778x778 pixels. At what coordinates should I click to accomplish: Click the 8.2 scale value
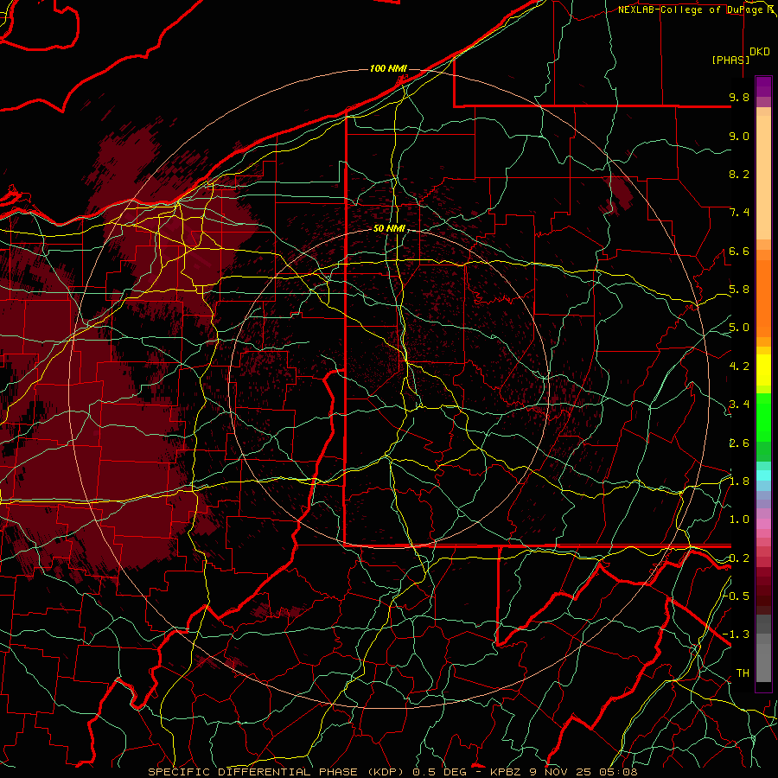click(739, 174)
